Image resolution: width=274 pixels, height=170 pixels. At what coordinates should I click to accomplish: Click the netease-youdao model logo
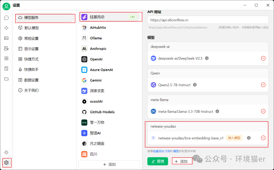click(153, 138)
